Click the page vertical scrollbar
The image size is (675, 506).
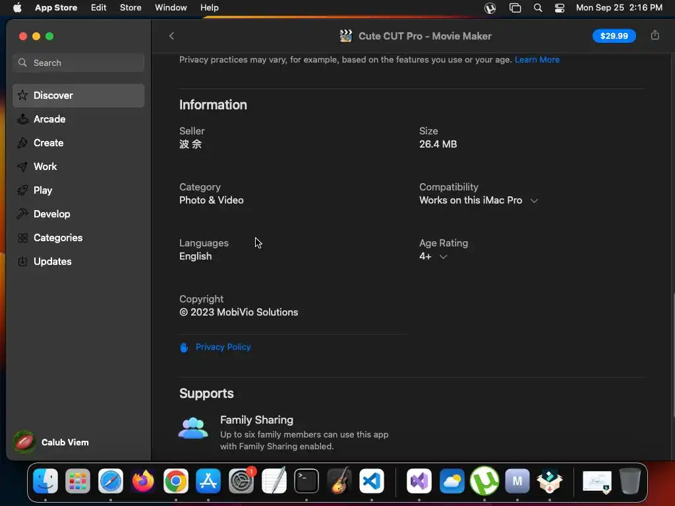tap(672, 355)
